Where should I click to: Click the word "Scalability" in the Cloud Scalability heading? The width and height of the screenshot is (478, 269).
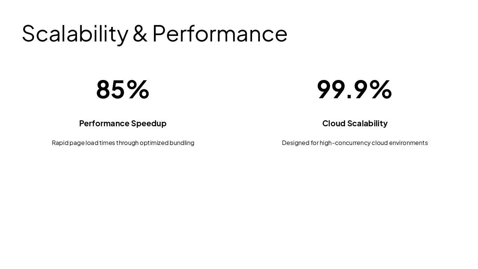[x=367, y=123]
